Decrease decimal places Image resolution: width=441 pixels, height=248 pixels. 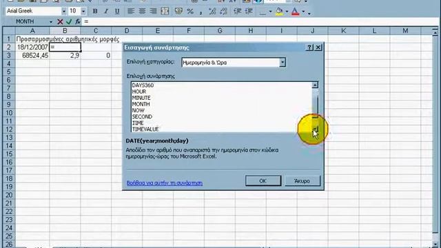(x=223, y=11)
